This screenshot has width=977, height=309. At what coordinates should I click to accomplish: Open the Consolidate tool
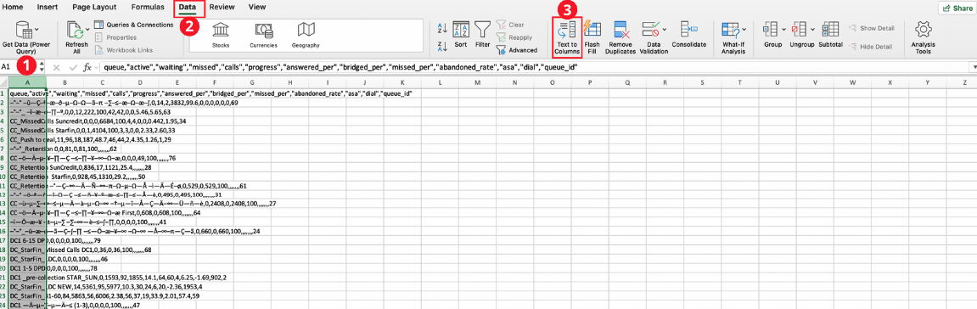(689, 35)
